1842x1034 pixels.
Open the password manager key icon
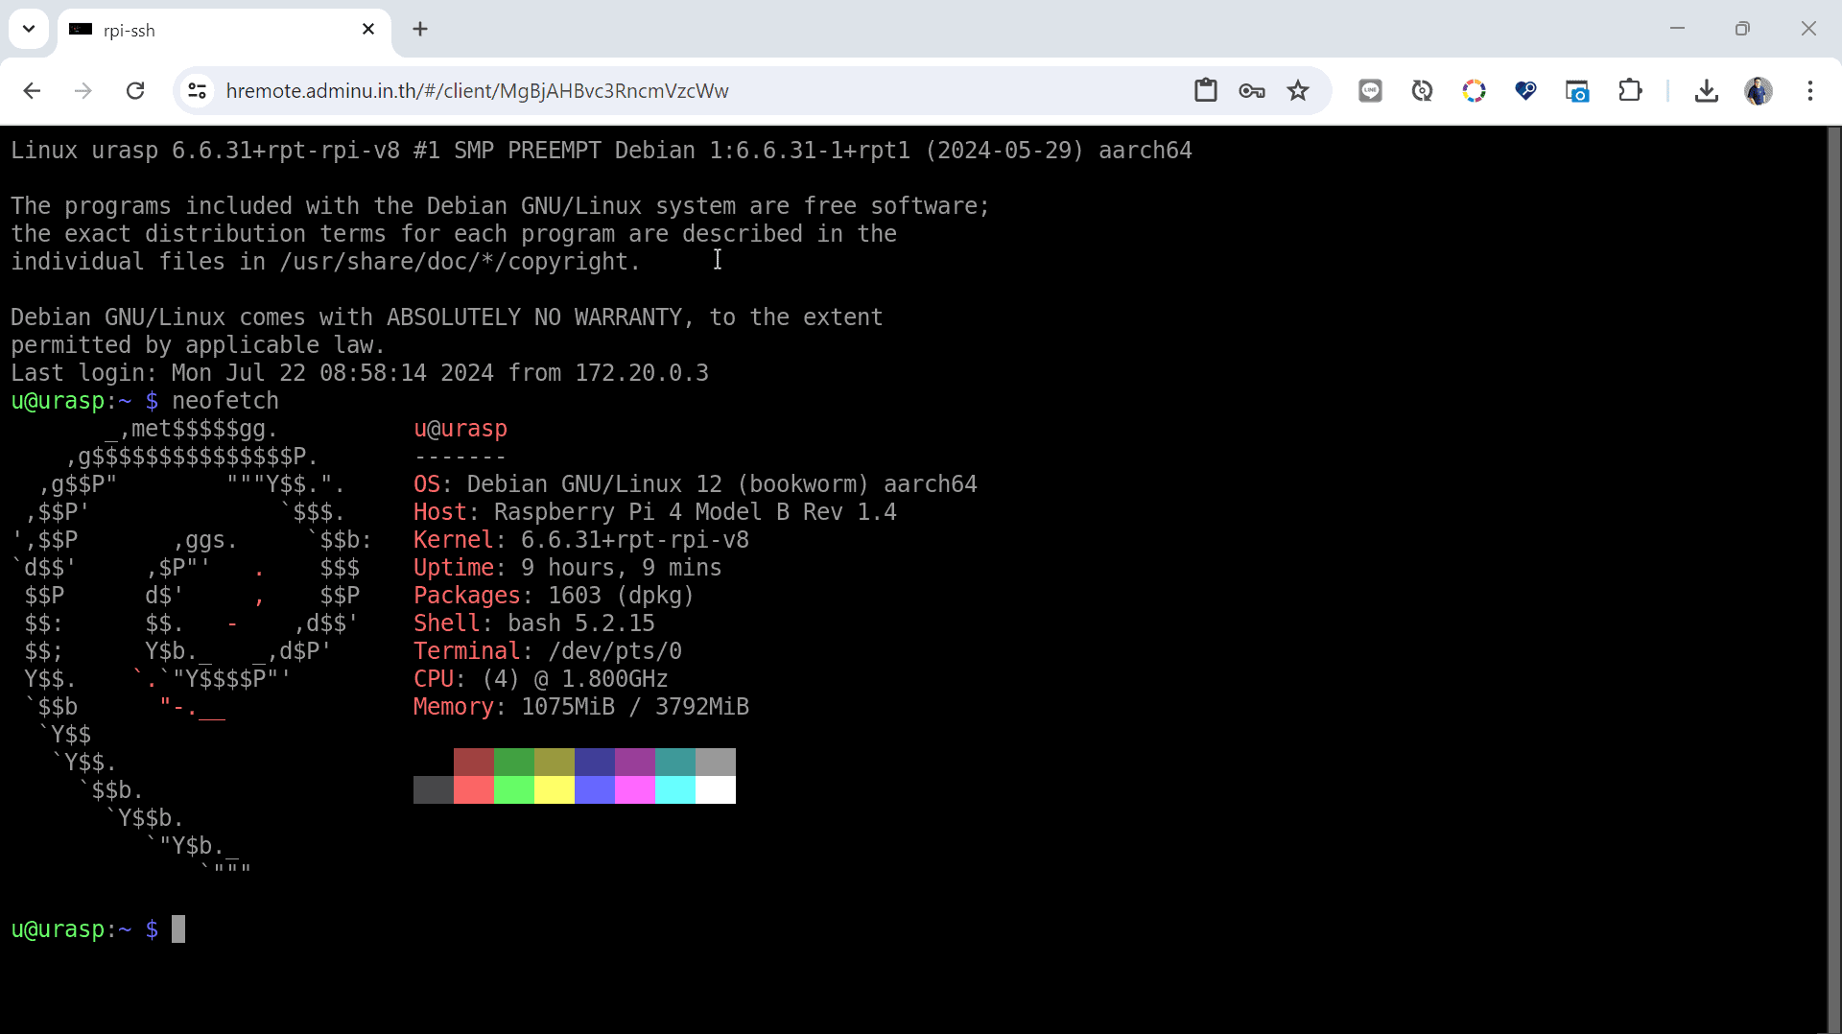tap(1252, 91)
